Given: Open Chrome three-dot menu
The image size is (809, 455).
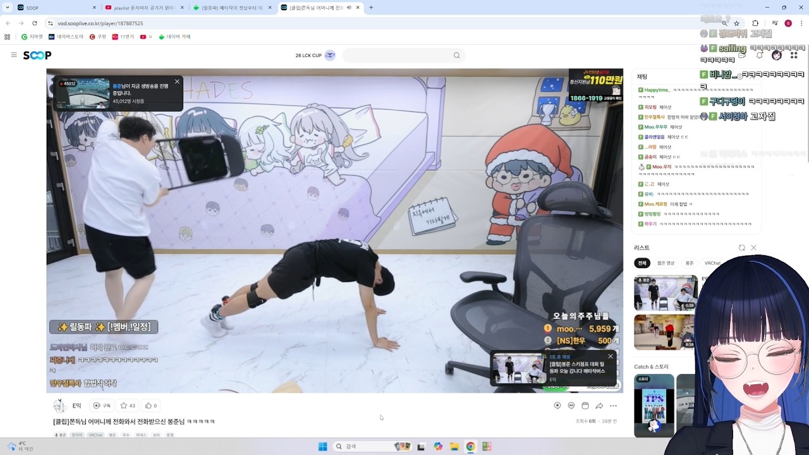Looking at the screenshot, I should click(801, 23).
